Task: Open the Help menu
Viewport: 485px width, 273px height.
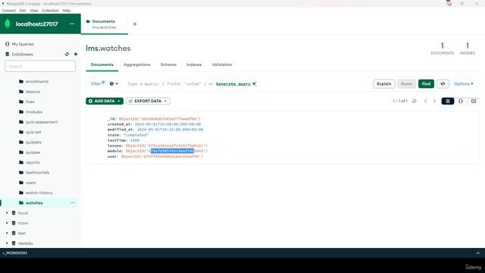Action: [67, 11]
